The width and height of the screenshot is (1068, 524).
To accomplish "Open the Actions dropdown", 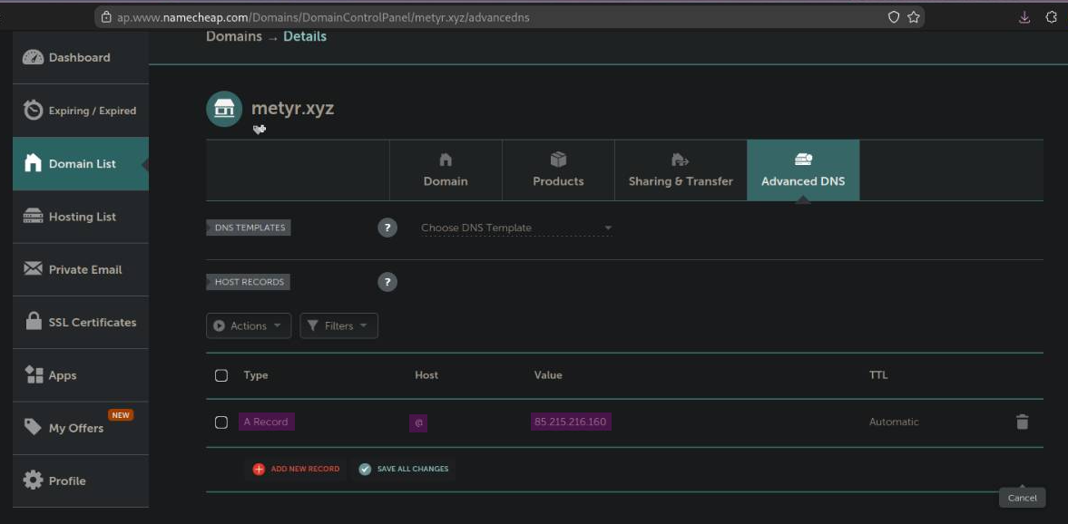I will tap(249, 326).
